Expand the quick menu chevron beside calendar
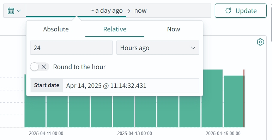 [19, 11]
